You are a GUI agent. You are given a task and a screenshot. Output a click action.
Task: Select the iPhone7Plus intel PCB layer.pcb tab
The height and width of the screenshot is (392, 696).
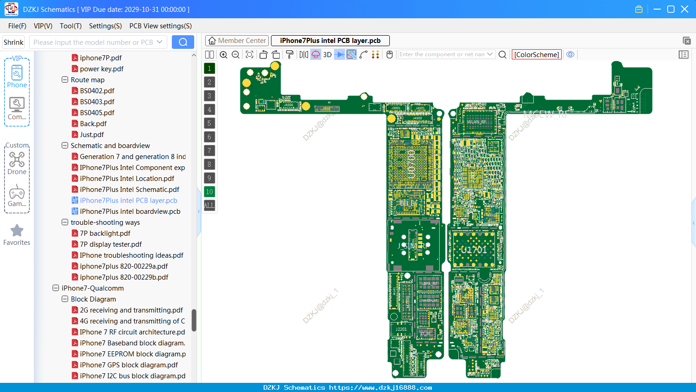click(330, 41)
